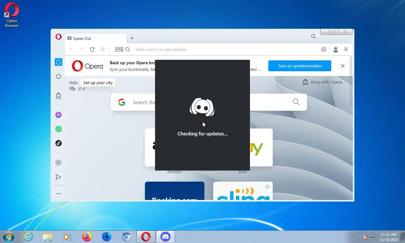405x243 pixels.
Task: Open the Flow send icon in sidebar
Action: [x=59, y=177]
